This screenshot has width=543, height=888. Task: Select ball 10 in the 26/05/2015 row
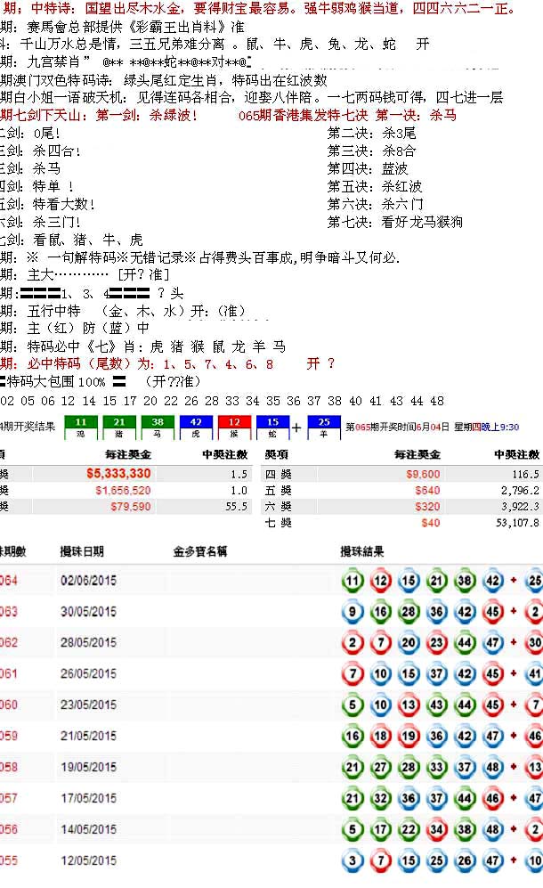tap(380, 674)
